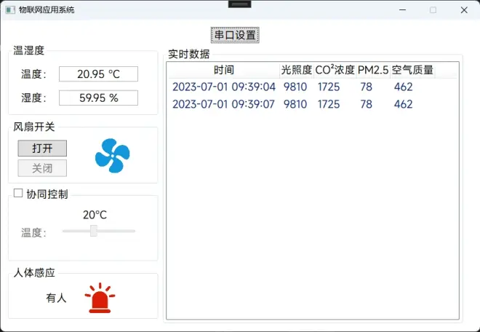Enable the 协同控制 checkbox

click(18, 193)
